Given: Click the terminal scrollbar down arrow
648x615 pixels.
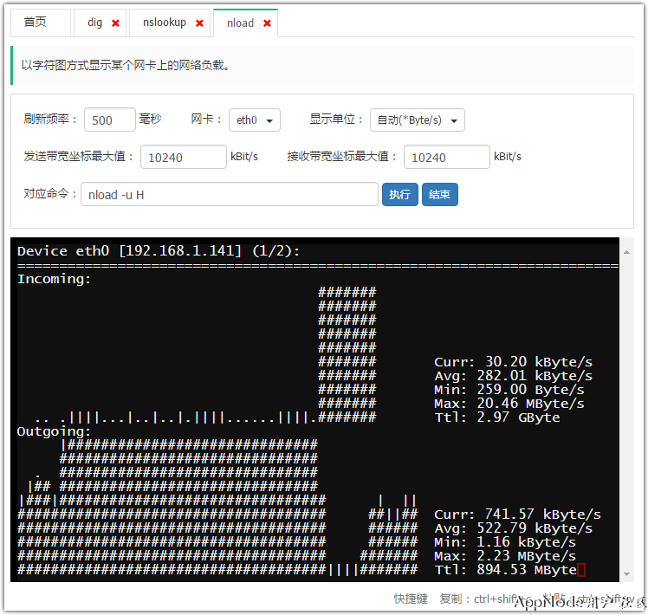Looking at the screenshot, I should click(625, 574).
